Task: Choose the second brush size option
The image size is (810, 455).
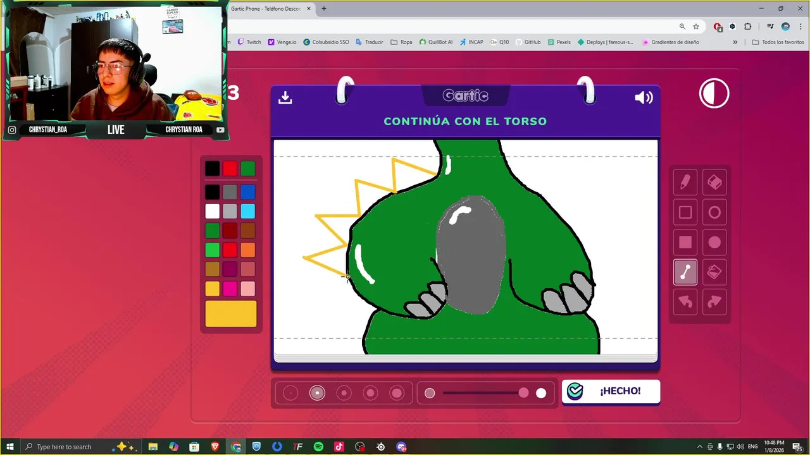Action: pos(317,393)
